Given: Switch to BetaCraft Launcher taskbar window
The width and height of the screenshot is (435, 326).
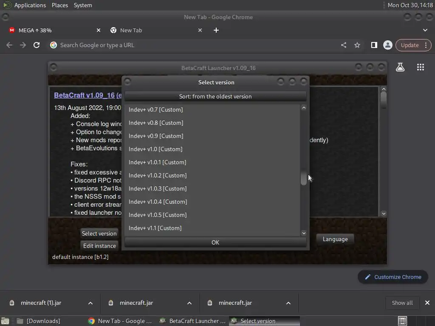Looking at the screenshot, I should click(x=192, y=321).
